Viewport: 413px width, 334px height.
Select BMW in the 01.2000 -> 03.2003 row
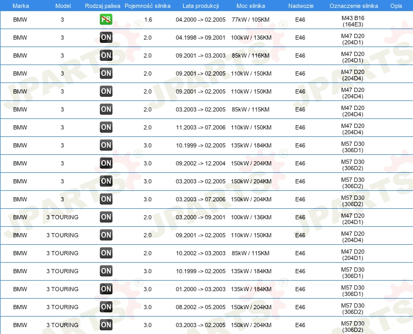tap(20, 289)
